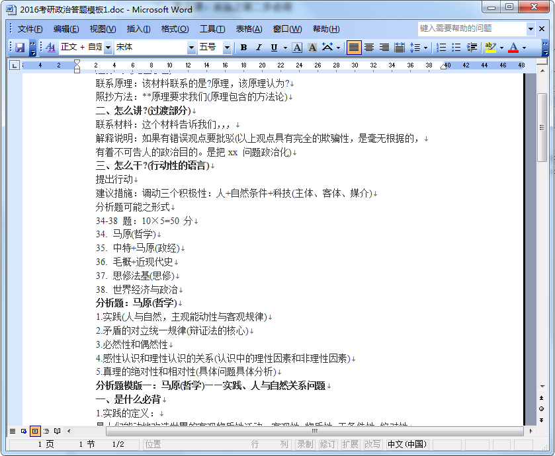Underline text with the U icon
Viewport: 555px width, 456px height.
coord(274,48)
